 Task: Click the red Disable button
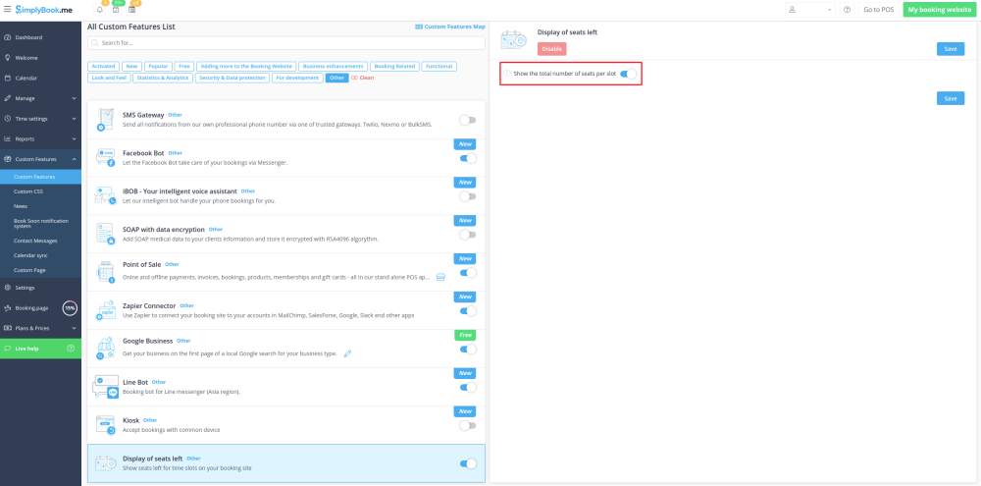point(551,49)
